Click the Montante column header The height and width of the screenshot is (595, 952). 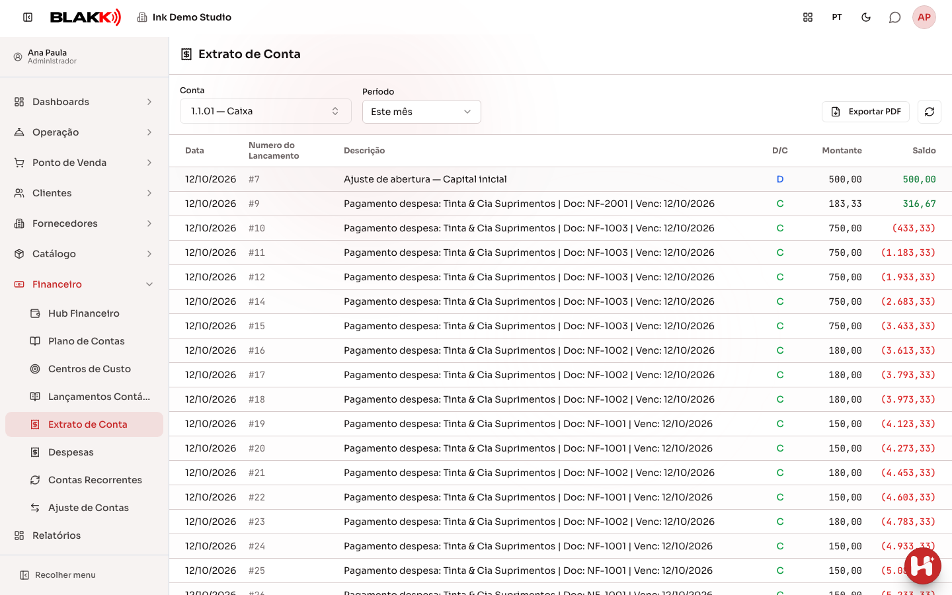coord(842,151)
